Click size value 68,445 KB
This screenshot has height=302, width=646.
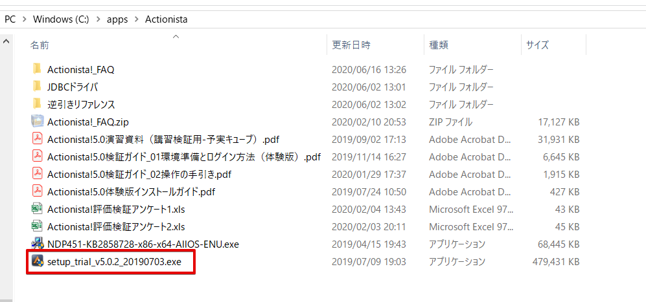click(x=559, y=244)
